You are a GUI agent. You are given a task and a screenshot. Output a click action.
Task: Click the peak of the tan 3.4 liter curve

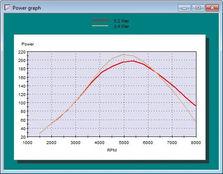124,54
